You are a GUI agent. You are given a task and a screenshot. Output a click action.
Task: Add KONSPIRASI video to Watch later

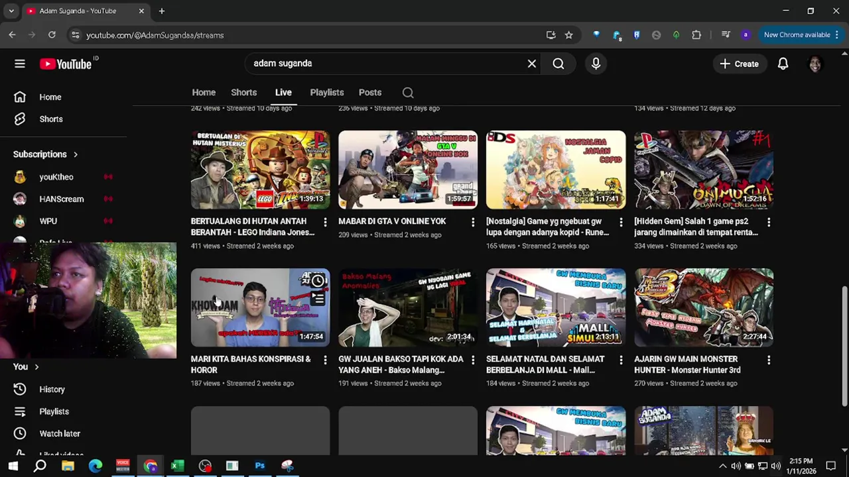pyautogui.click(x=318, y=281)
